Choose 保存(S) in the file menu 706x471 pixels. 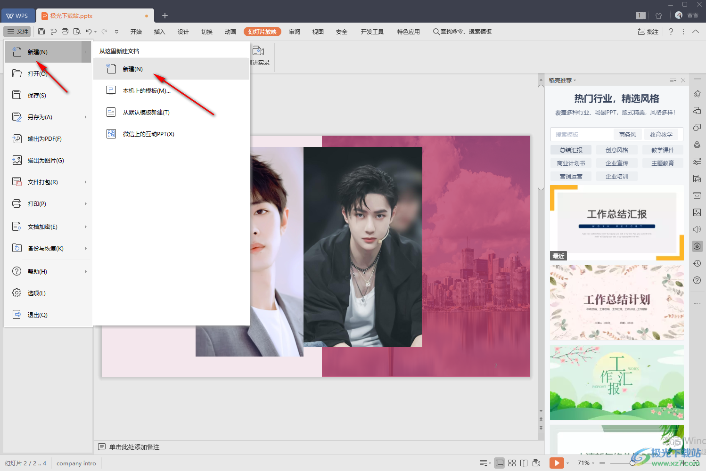coord(48,95)
